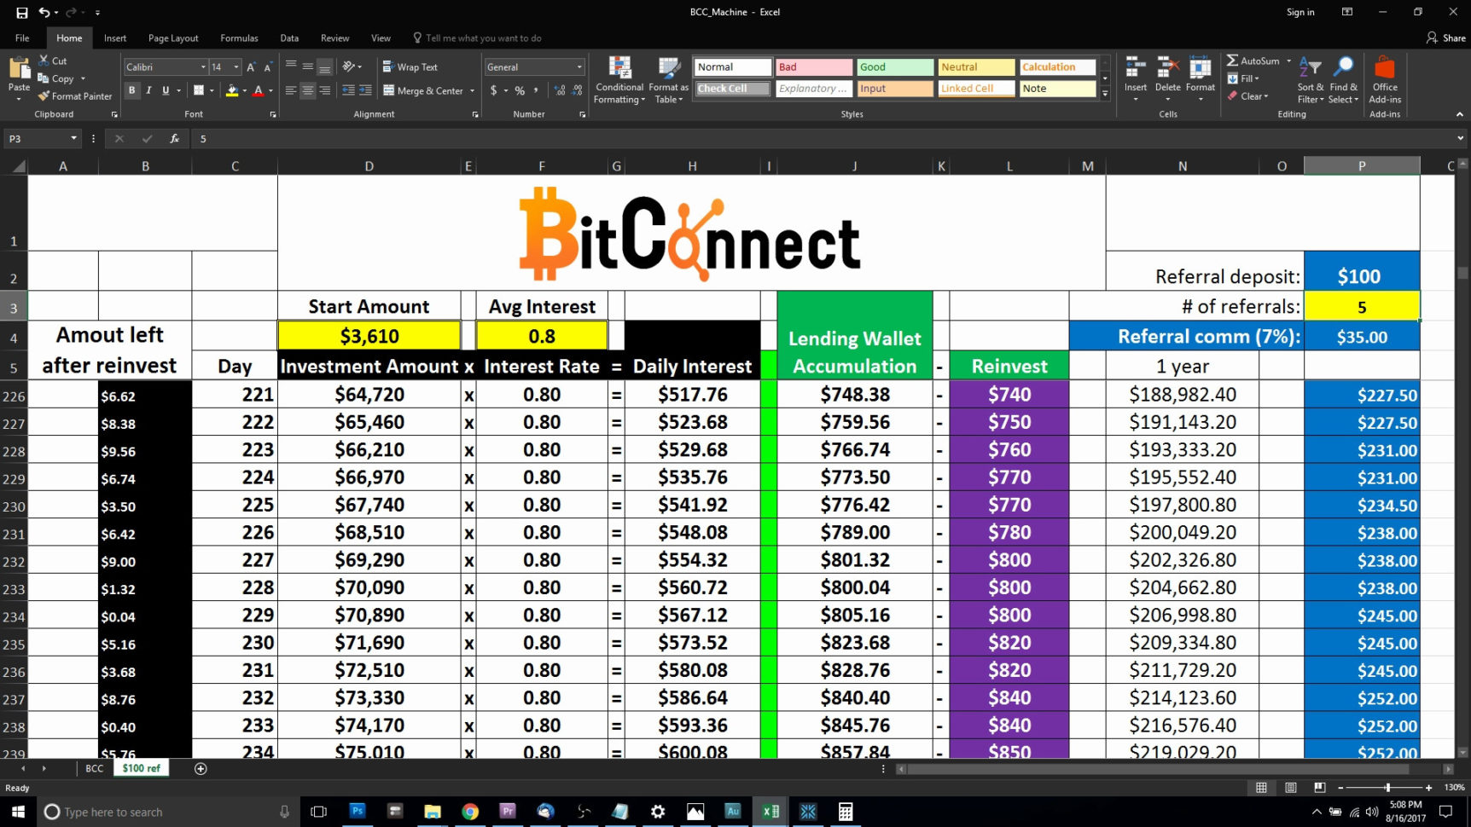Click the Percent Style icon
This screenshot has height=827, width=1471.
[x=518, y=90]
